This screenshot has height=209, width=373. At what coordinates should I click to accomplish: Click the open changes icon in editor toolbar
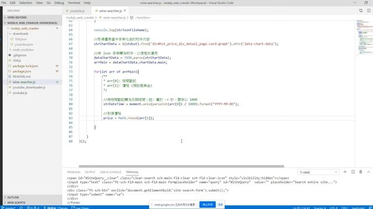tap(361, 10)
